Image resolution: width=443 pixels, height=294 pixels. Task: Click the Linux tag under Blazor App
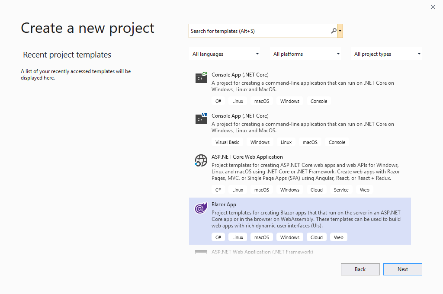click(x=238, y=237)
